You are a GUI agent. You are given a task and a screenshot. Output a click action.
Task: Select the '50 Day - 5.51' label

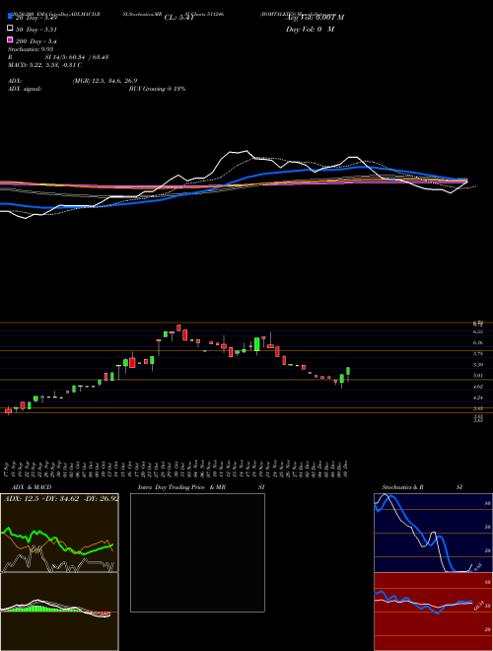point(36,30)
